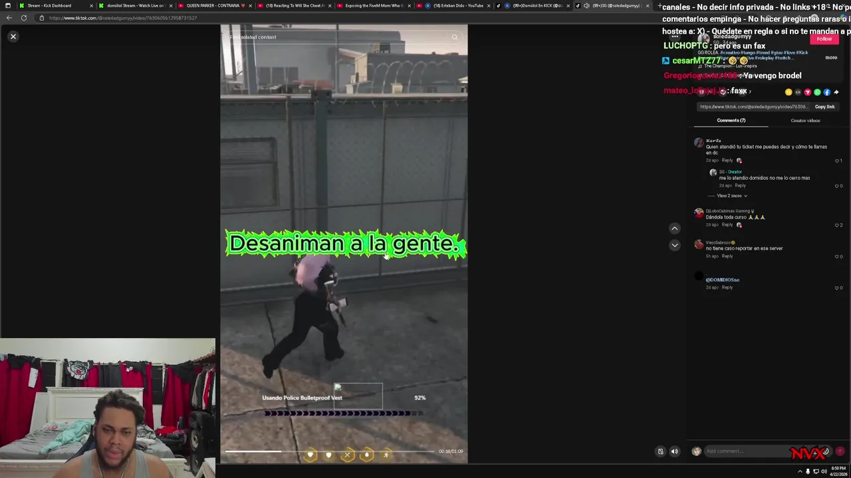Switch to QUEEN PARKER - CONTRARIA tab
Viewport: 851px width, 478px height.
click(x=215, y=5)
